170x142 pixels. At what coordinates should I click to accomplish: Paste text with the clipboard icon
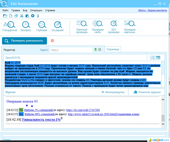(x=27, y=16)
